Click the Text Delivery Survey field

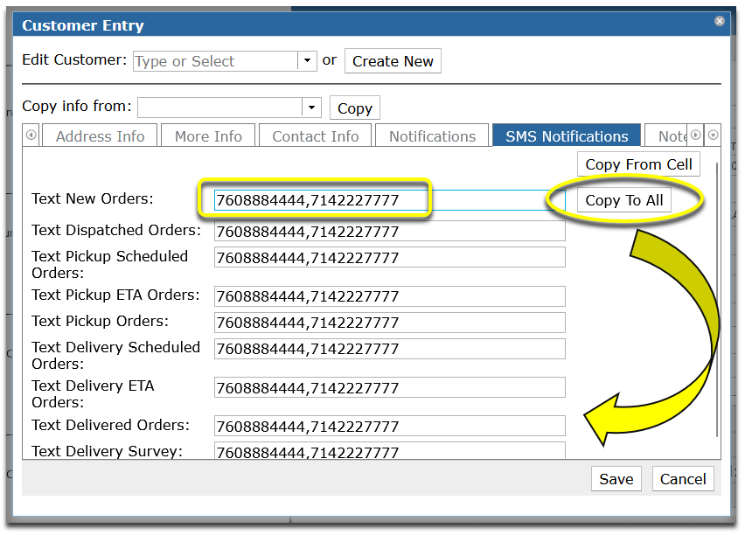[389, 451]
